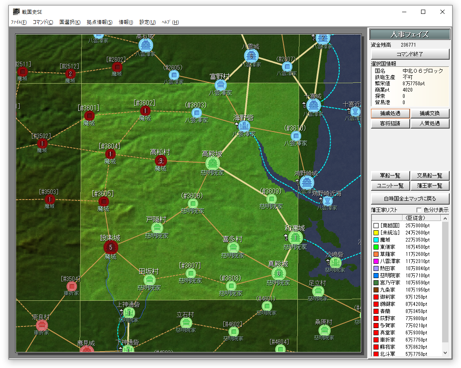The width and height of the screenshot is (461, 368).
Task: Select the 喜多村 village icon
Action: (x=233, y=247)
